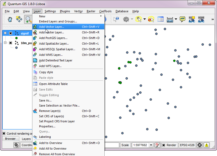Open the Measure tool dropdown arrow
Image resolution: width=217 pixels, height=156 pixels.
176,19
